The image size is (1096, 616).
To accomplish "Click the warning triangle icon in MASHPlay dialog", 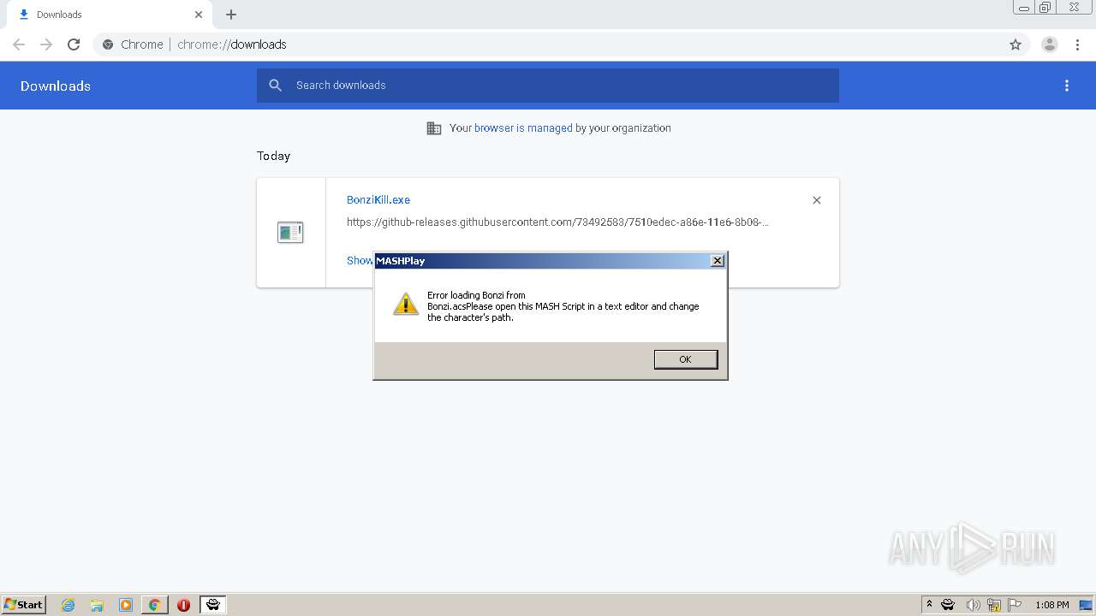I will coord(406,304).
